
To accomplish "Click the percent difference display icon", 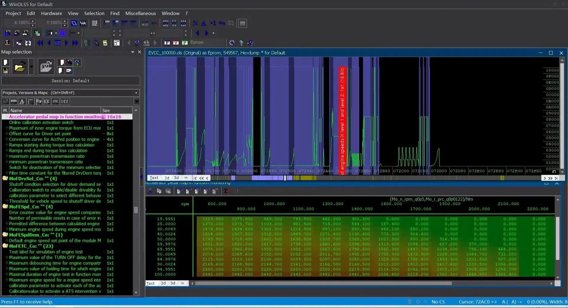I will point(195,23).
